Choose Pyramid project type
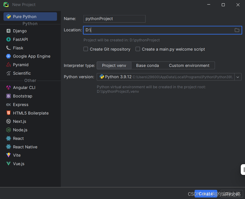 (x=30, y=65)
